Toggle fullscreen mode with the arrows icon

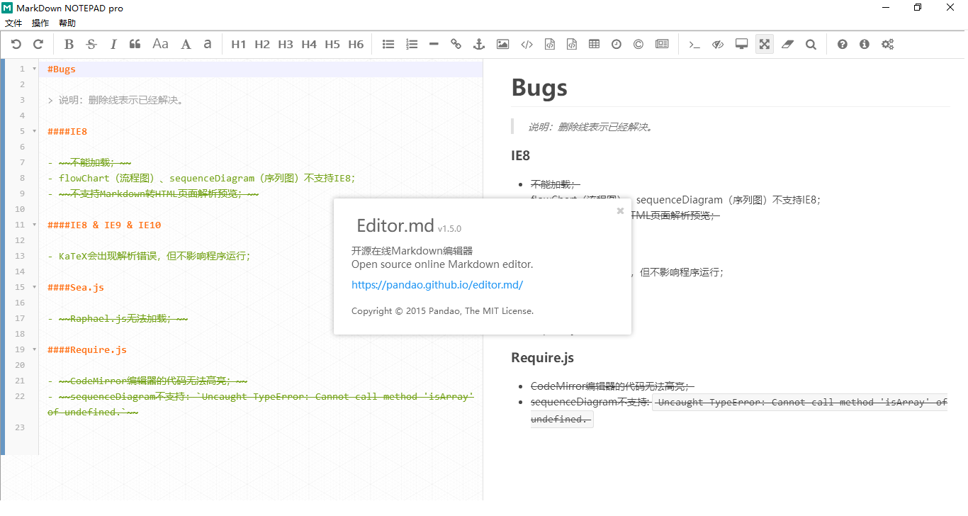(x=764, y=44)
